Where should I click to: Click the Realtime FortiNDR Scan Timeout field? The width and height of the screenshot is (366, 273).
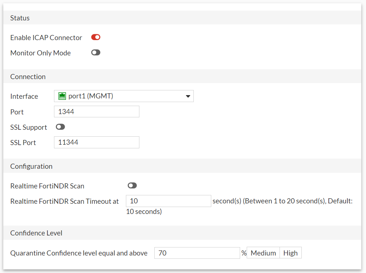[168, 201]
